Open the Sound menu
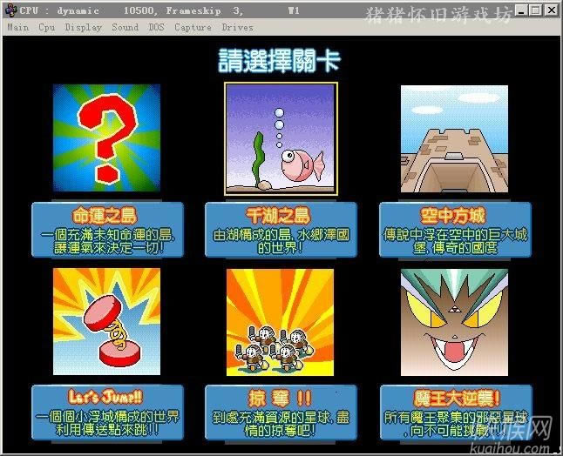 [125, 27]
